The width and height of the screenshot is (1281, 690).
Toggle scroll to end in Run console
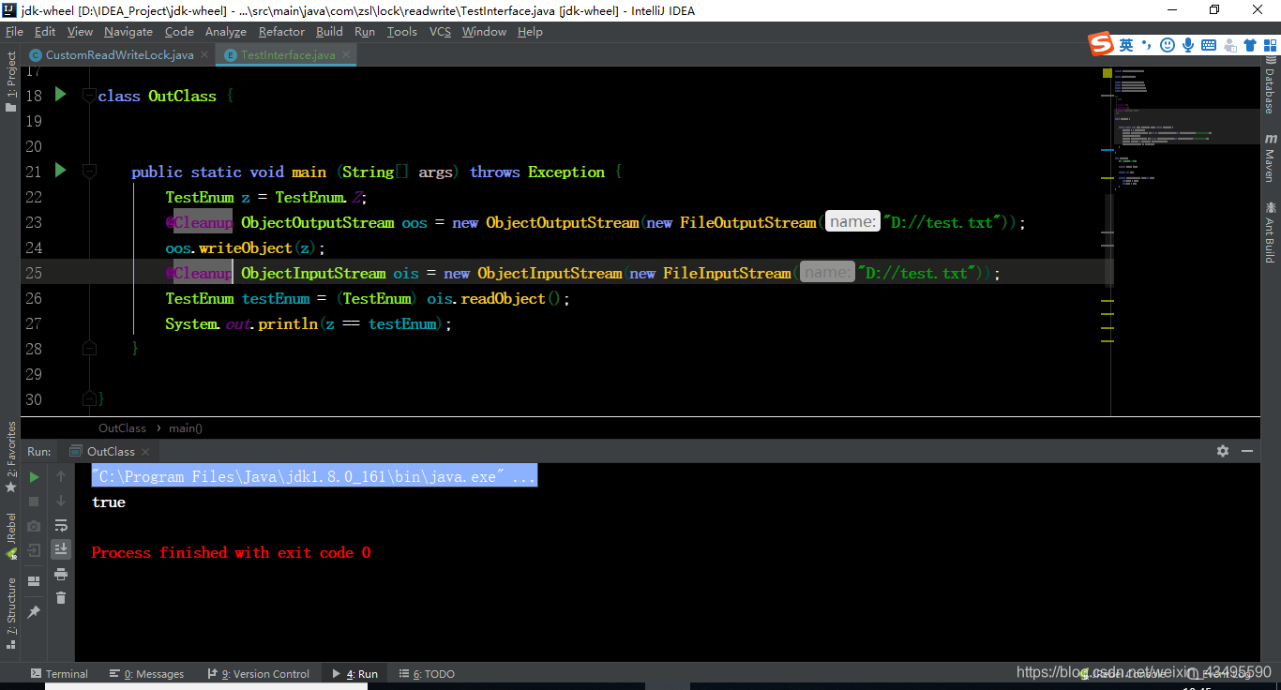point(61,549)
